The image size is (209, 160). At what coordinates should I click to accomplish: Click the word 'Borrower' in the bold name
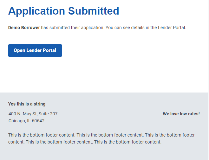(30, 28)
